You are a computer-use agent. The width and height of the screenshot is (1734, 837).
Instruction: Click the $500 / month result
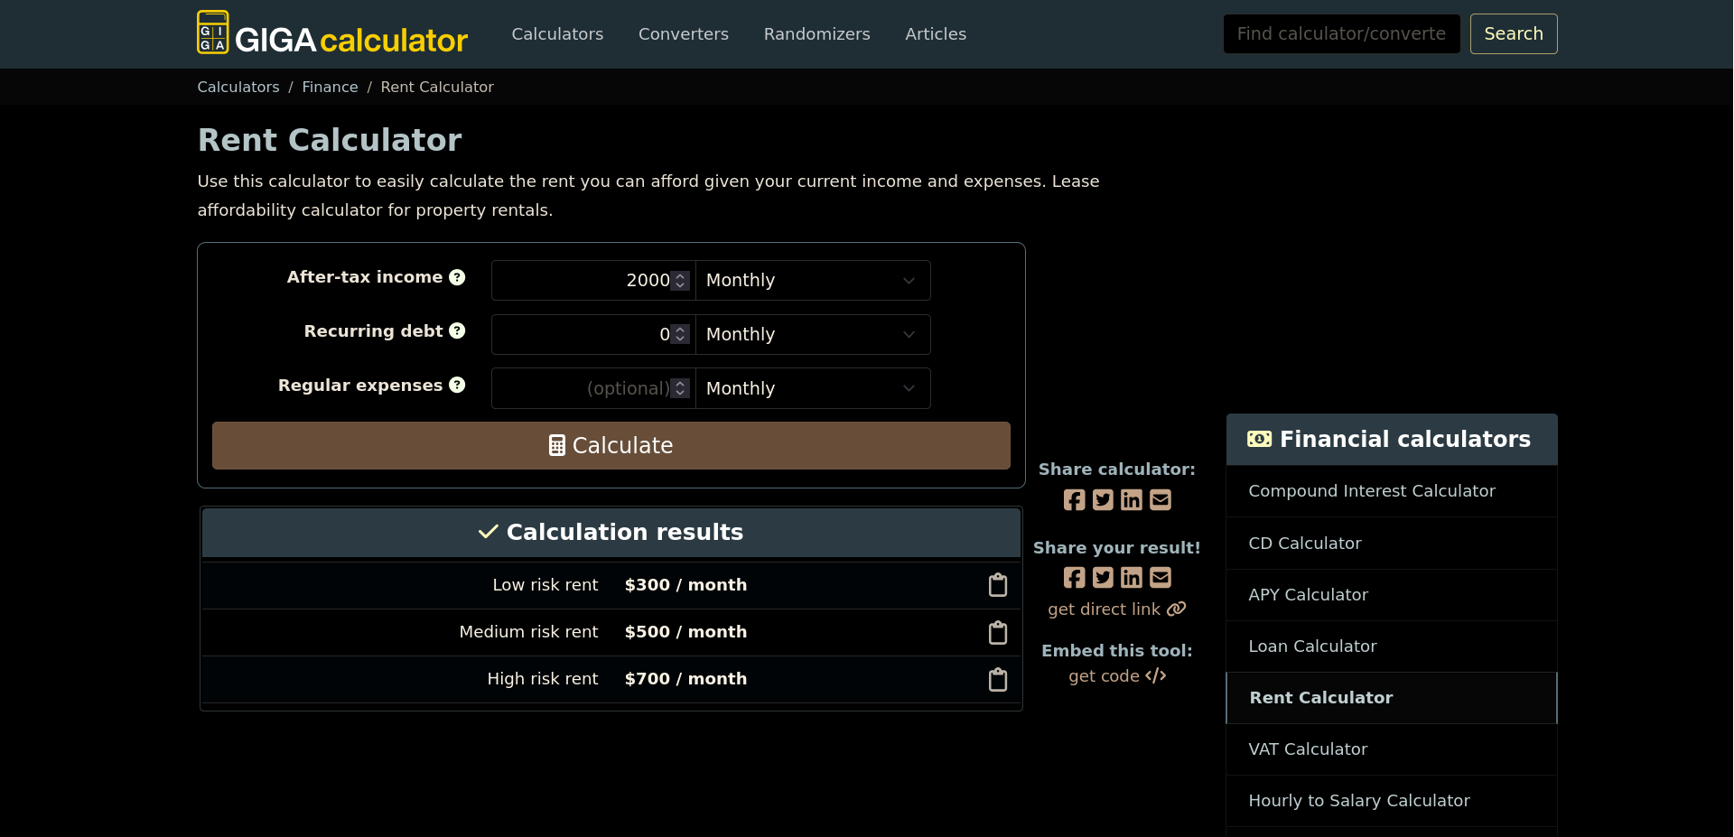point(685,632)
